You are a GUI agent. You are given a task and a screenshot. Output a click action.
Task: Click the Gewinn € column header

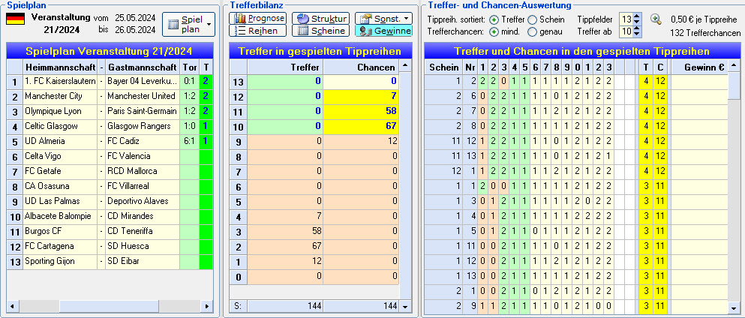(x=699, y=67)
